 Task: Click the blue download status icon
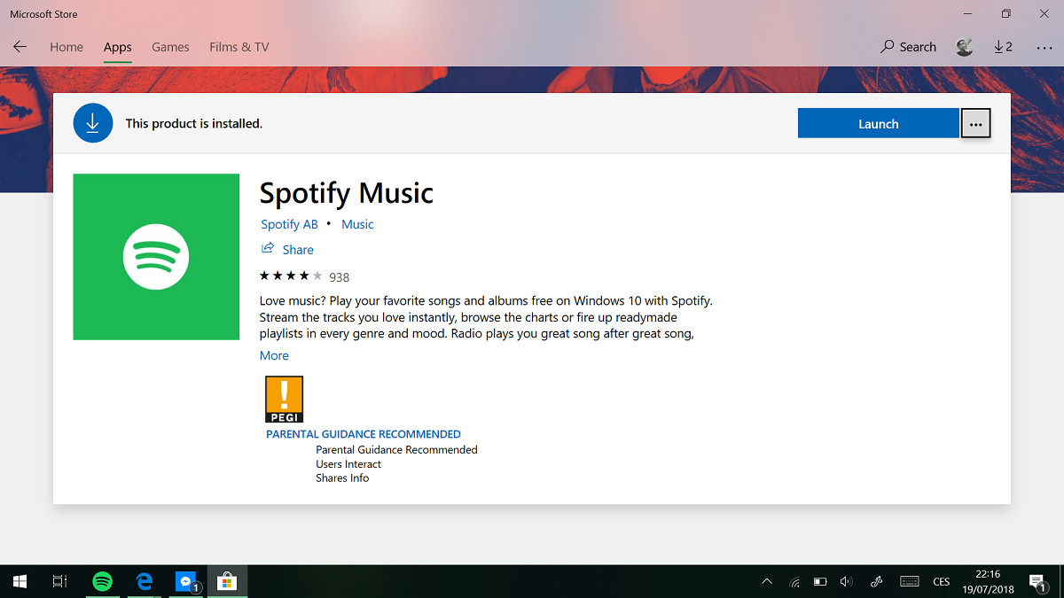click(x=93, y=123)
